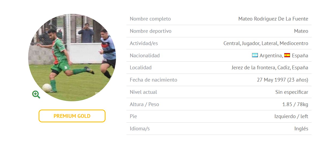Click the Pie row label
Viewport: 330px width, 141px height.
[x=133, y=116]
